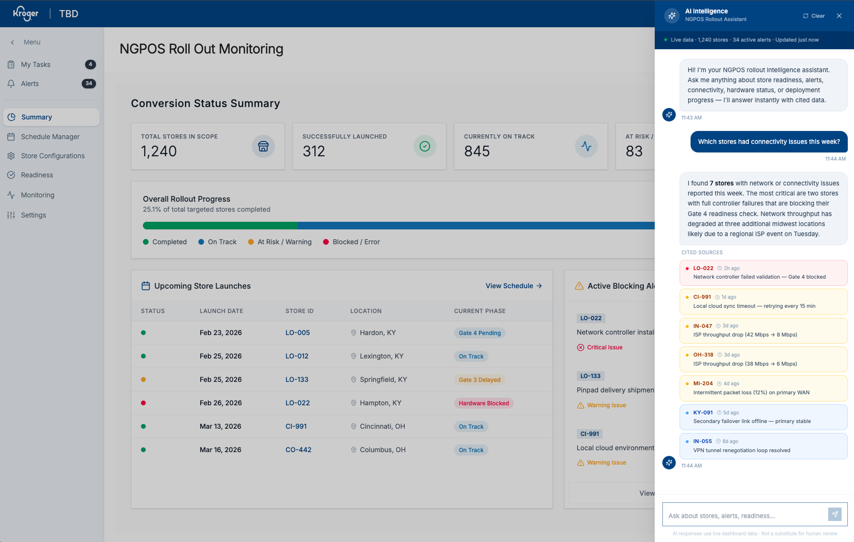The width and height of the screenshot is (854, 542).
Task: Click the Gate 3 Delayed phase badge
Action: (480, 380)
